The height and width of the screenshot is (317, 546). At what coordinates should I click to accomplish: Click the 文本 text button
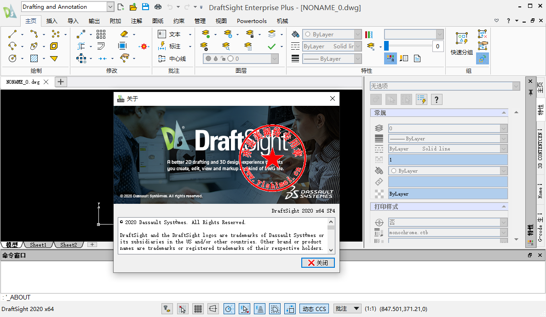(174, 34)
